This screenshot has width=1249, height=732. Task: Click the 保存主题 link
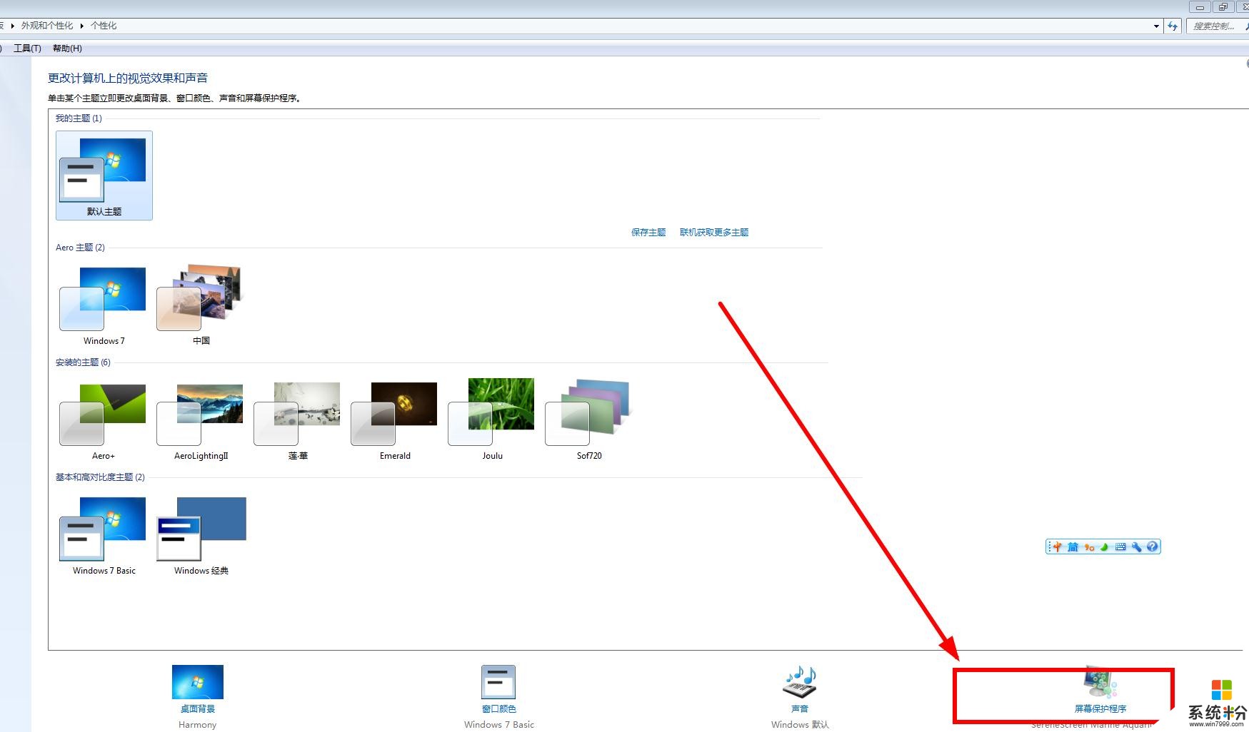click(648, 233)
